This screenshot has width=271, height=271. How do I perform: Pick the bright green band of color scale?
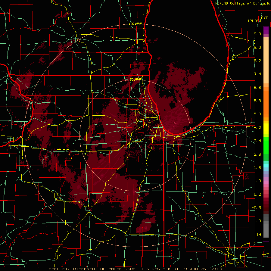(x=266, y=145)
